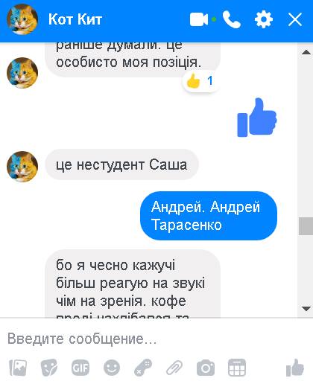Open chat settings gear icon

point(264,19)
